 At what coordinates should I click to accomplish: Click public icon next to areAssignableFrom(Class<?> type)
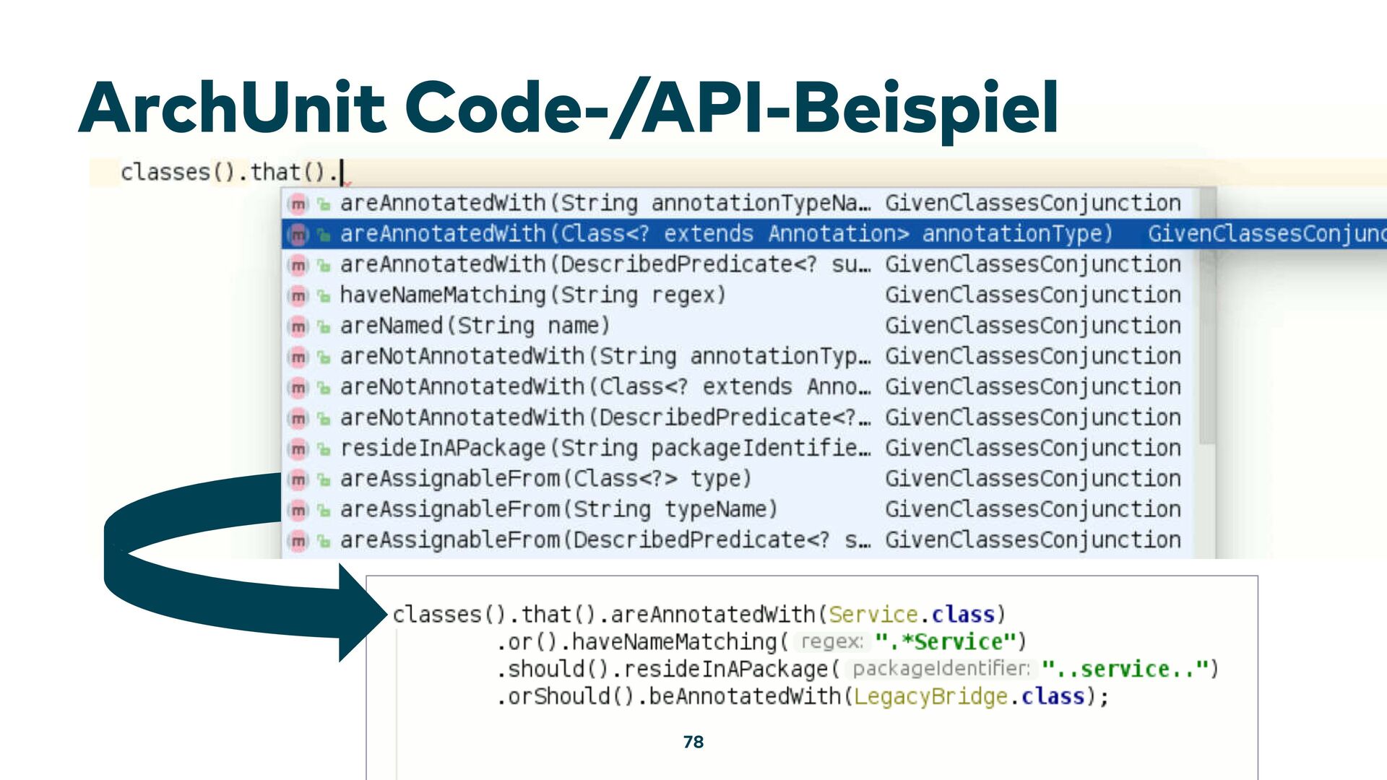click(324, 480)
